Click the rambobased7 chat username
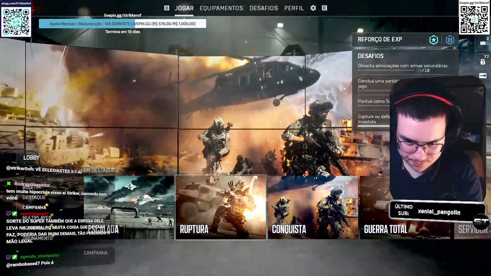This screenshot has height=276, width=491. 35,214
